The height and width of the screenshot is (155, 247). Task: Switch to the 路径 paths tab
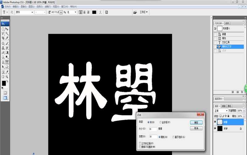pos(229,106)
